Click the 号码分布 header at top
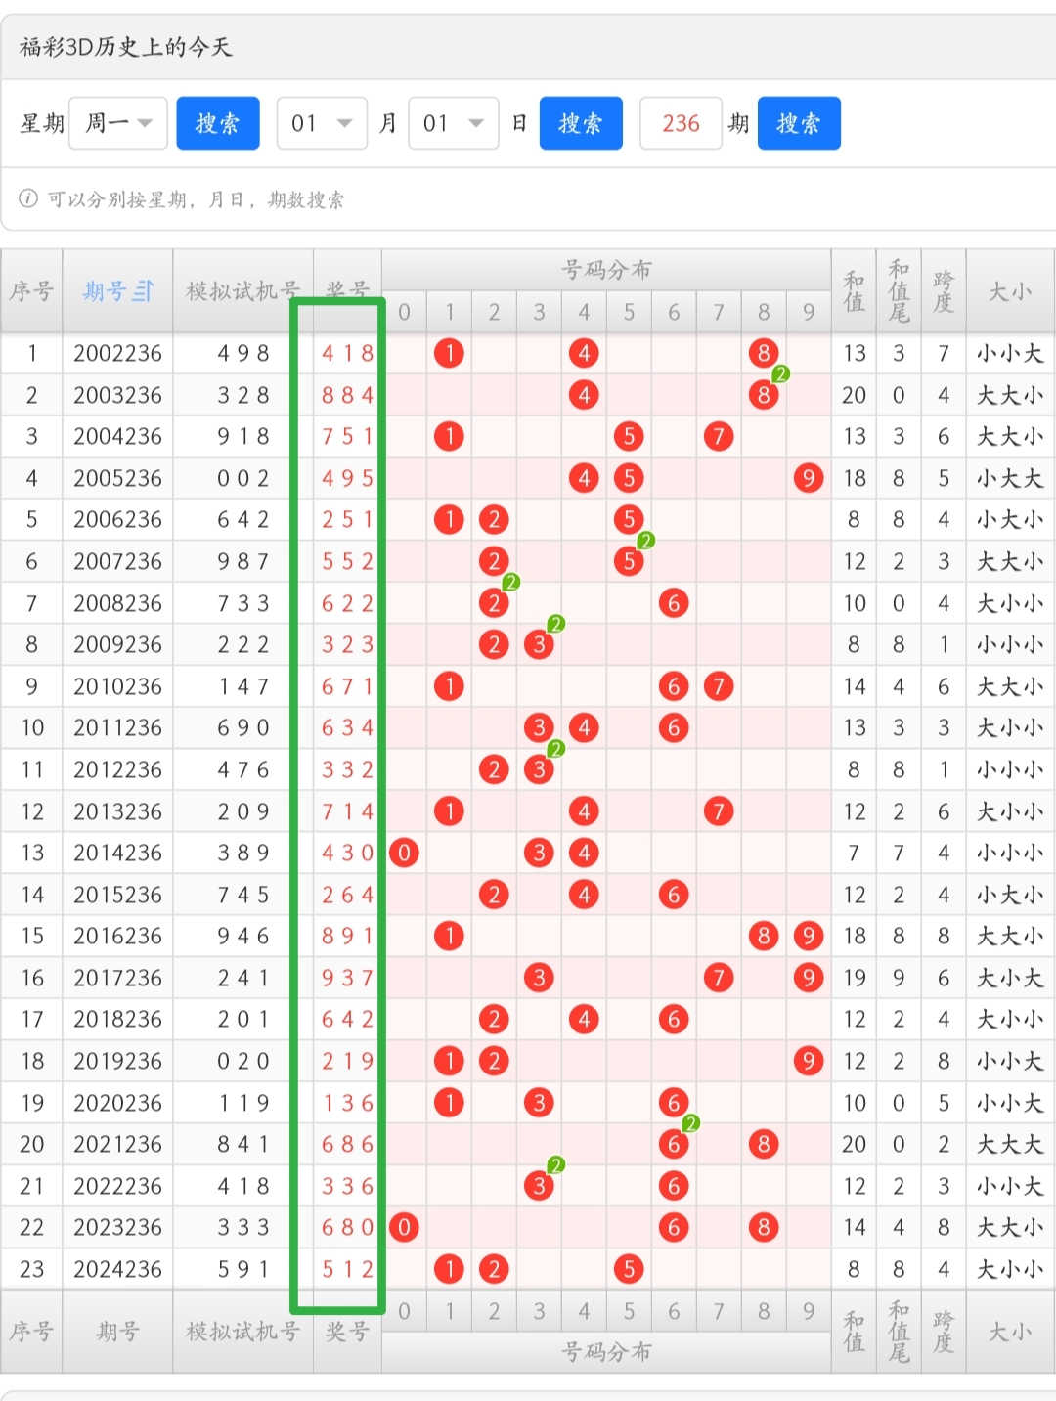1056x1401 pixels. (606, 270)
